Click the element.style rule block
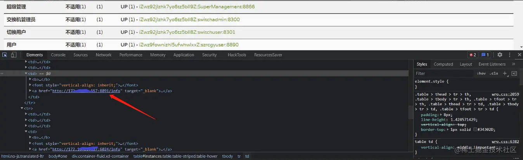The image size is (523, 160). coord(466,84)
